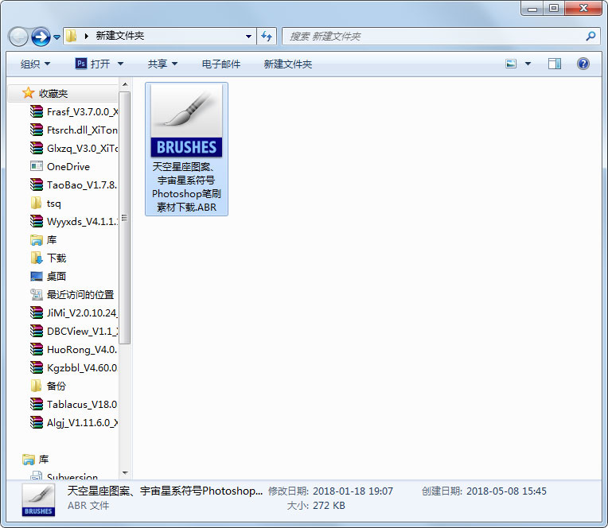Open OneDrive in the navigation pane

coord(60,166)
